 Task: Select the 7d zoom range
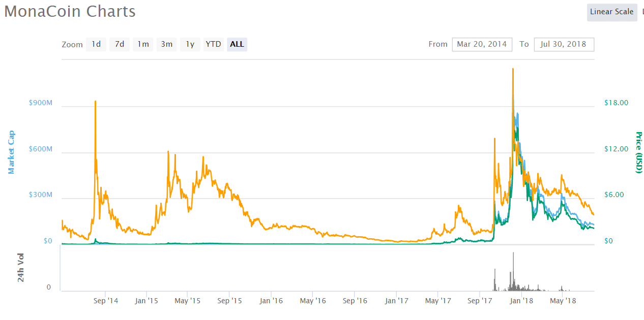coord(120,44)
